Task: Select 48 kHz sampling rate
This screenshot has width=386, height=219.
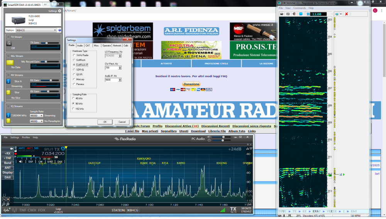Action: pyautogui.click(x=73, y=98)
